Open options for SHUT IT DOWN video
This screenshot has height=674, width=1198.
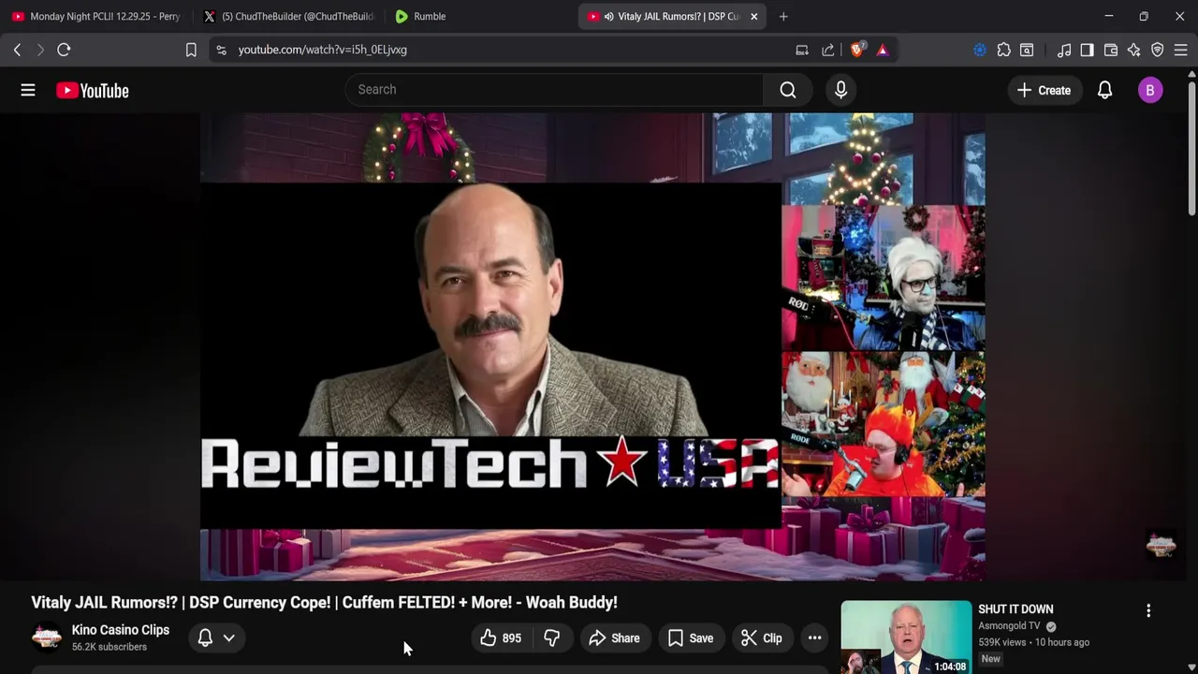coord(1148,610)
